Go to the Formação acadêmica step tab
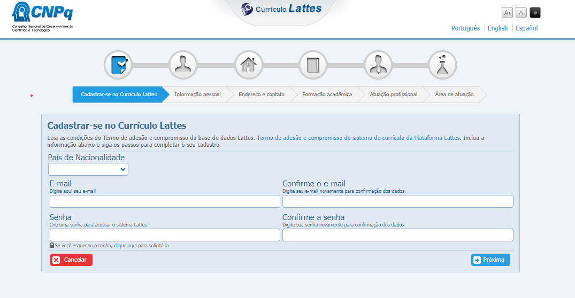The height and width of the screenshot is (298, 575). [327, 95]
